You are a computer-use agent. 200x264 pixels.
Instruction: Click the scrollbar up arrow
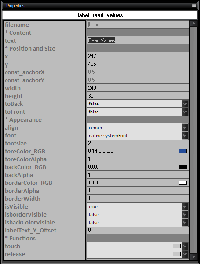click(193, 24)
